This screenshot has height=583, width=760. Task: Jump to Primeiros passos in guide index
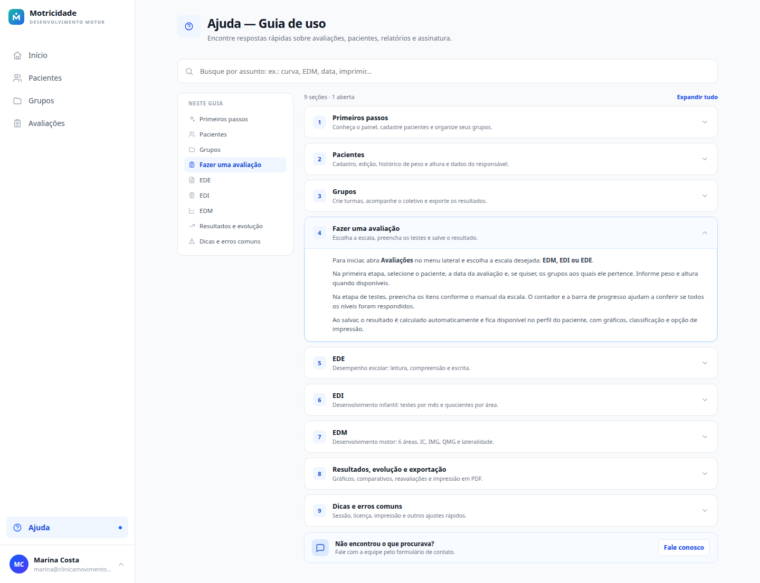235,119
